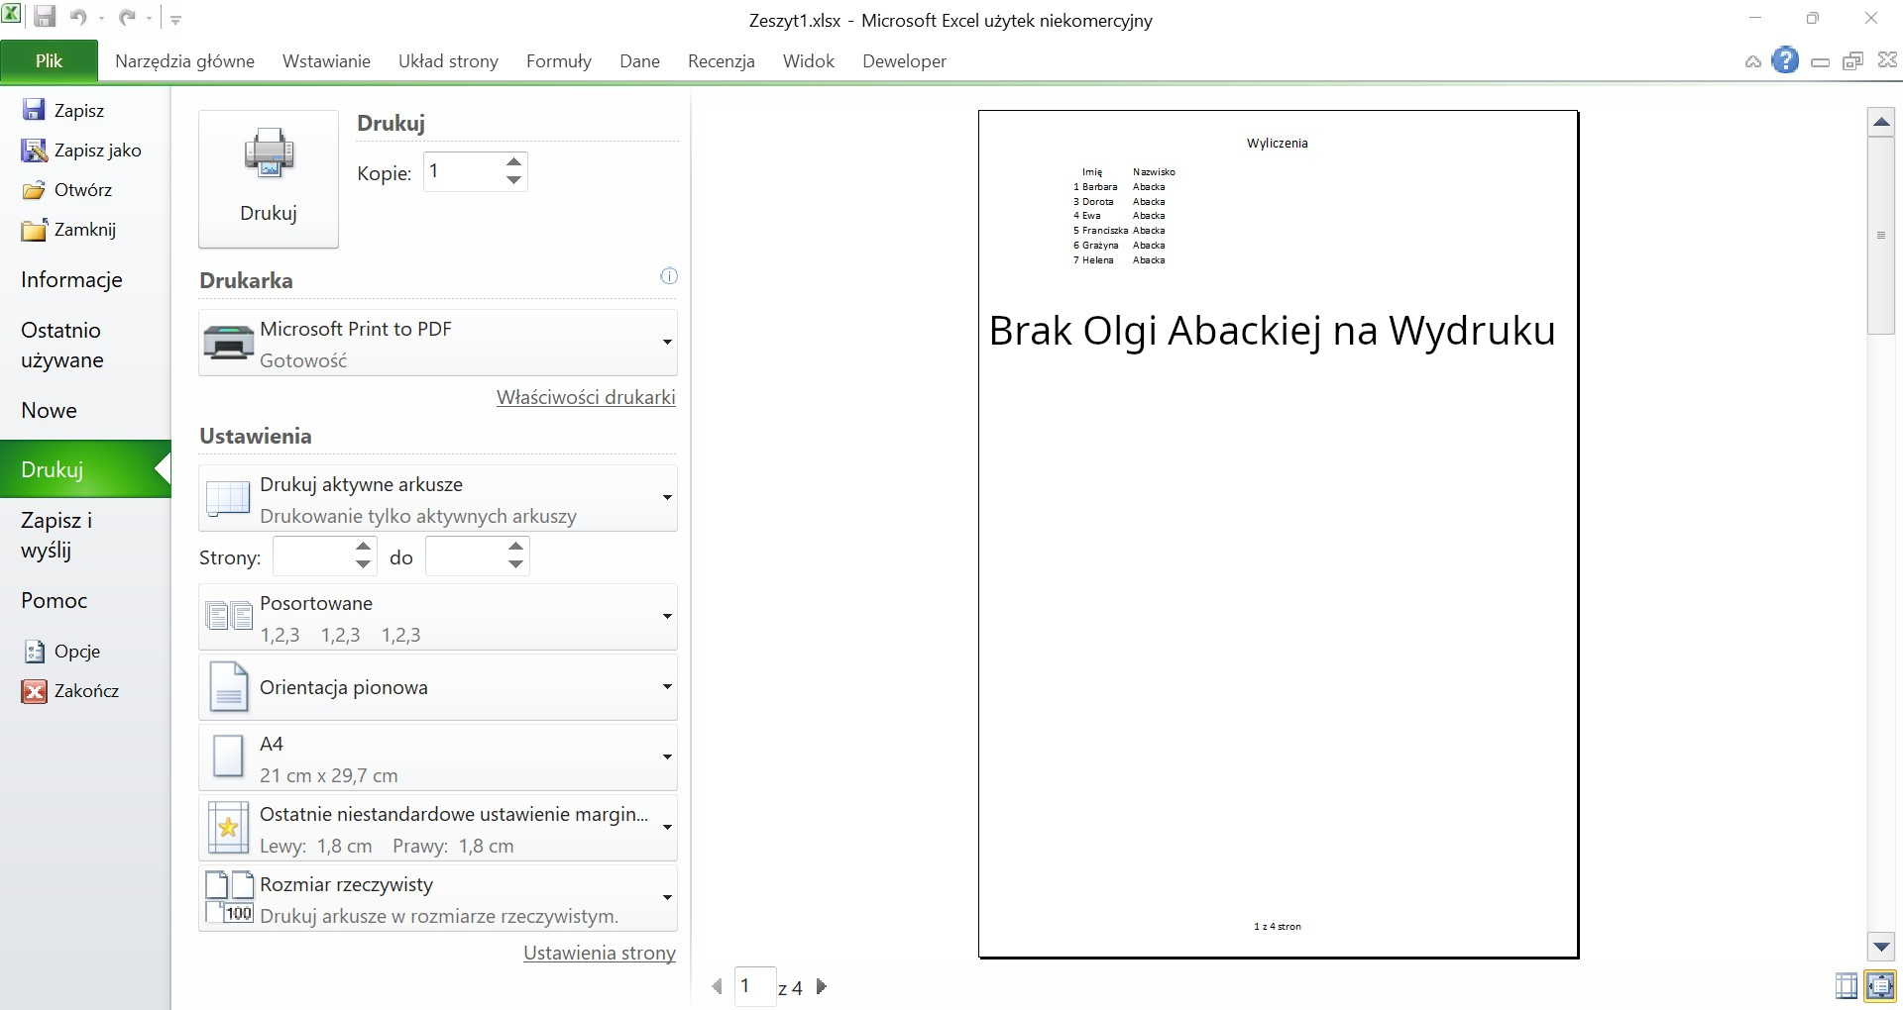The width and height of the screenshot is (1903, 1010).
Task: Minimize the ribbon using the caret icon
Action: (1752, 61)
